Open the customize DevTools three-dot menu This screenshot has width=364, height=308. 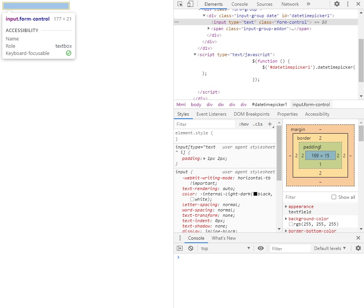tap(348, 4)
